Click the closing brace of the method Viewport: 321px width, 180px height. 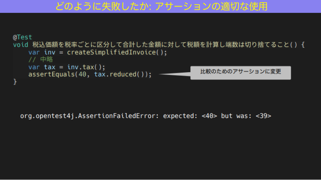point(15,82)
